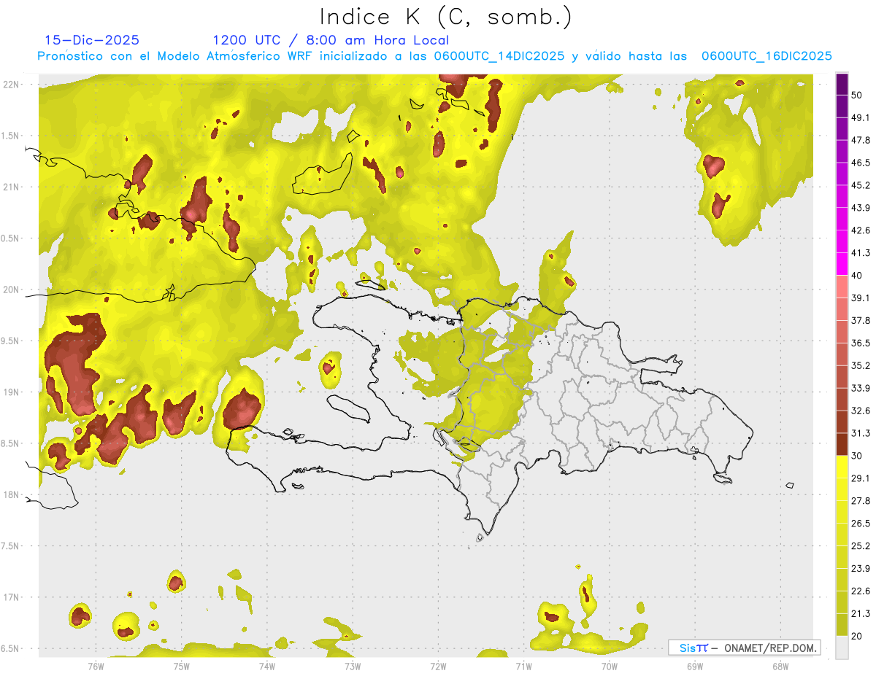Click legend value 20
876x676 pixels.
coord(857,636)
